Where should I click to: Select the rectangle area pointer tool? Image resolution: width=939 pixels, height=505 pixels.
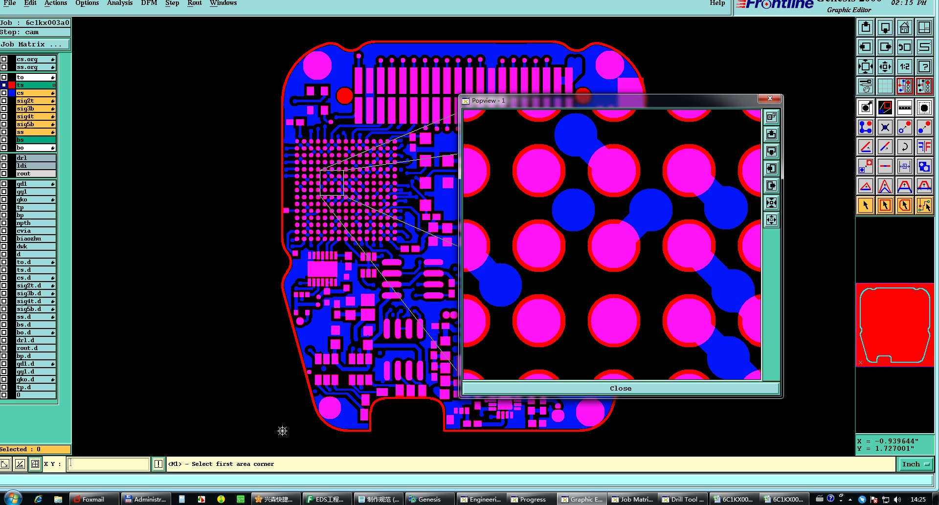(885, 205)
